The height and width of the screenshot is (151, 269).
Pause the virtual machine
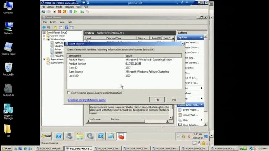click(x=71, y=12)
